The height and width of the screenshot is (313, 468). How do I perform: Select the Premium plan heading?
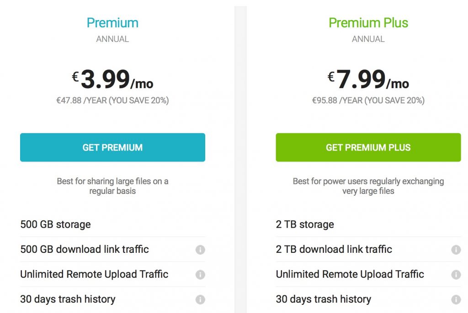pyautogui.click(x=112, y=23)
